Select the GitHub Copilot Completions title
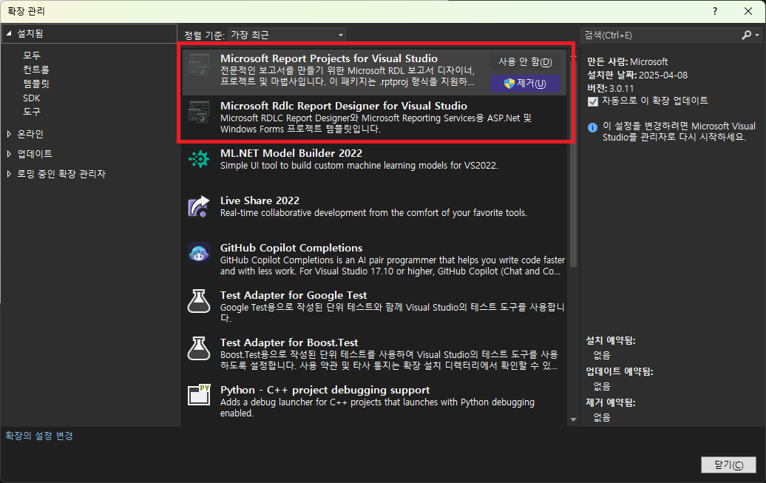This screenshot has height=483, width=766. click(x=291, y=248)
